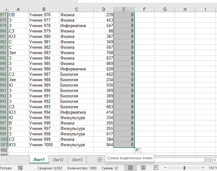The width and height of the screenshot is (217, 171).
Task: Open the Лист3 sheet tab
Action: click(x=77, y=160)
